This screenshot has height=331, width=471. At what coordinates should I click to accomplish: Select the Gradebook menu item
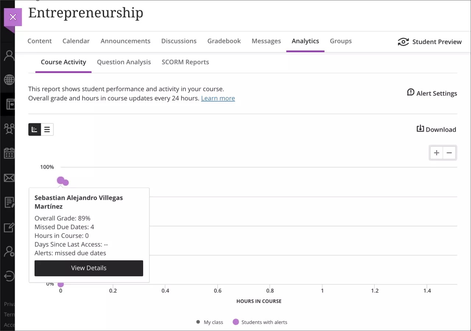pos(224,41)
